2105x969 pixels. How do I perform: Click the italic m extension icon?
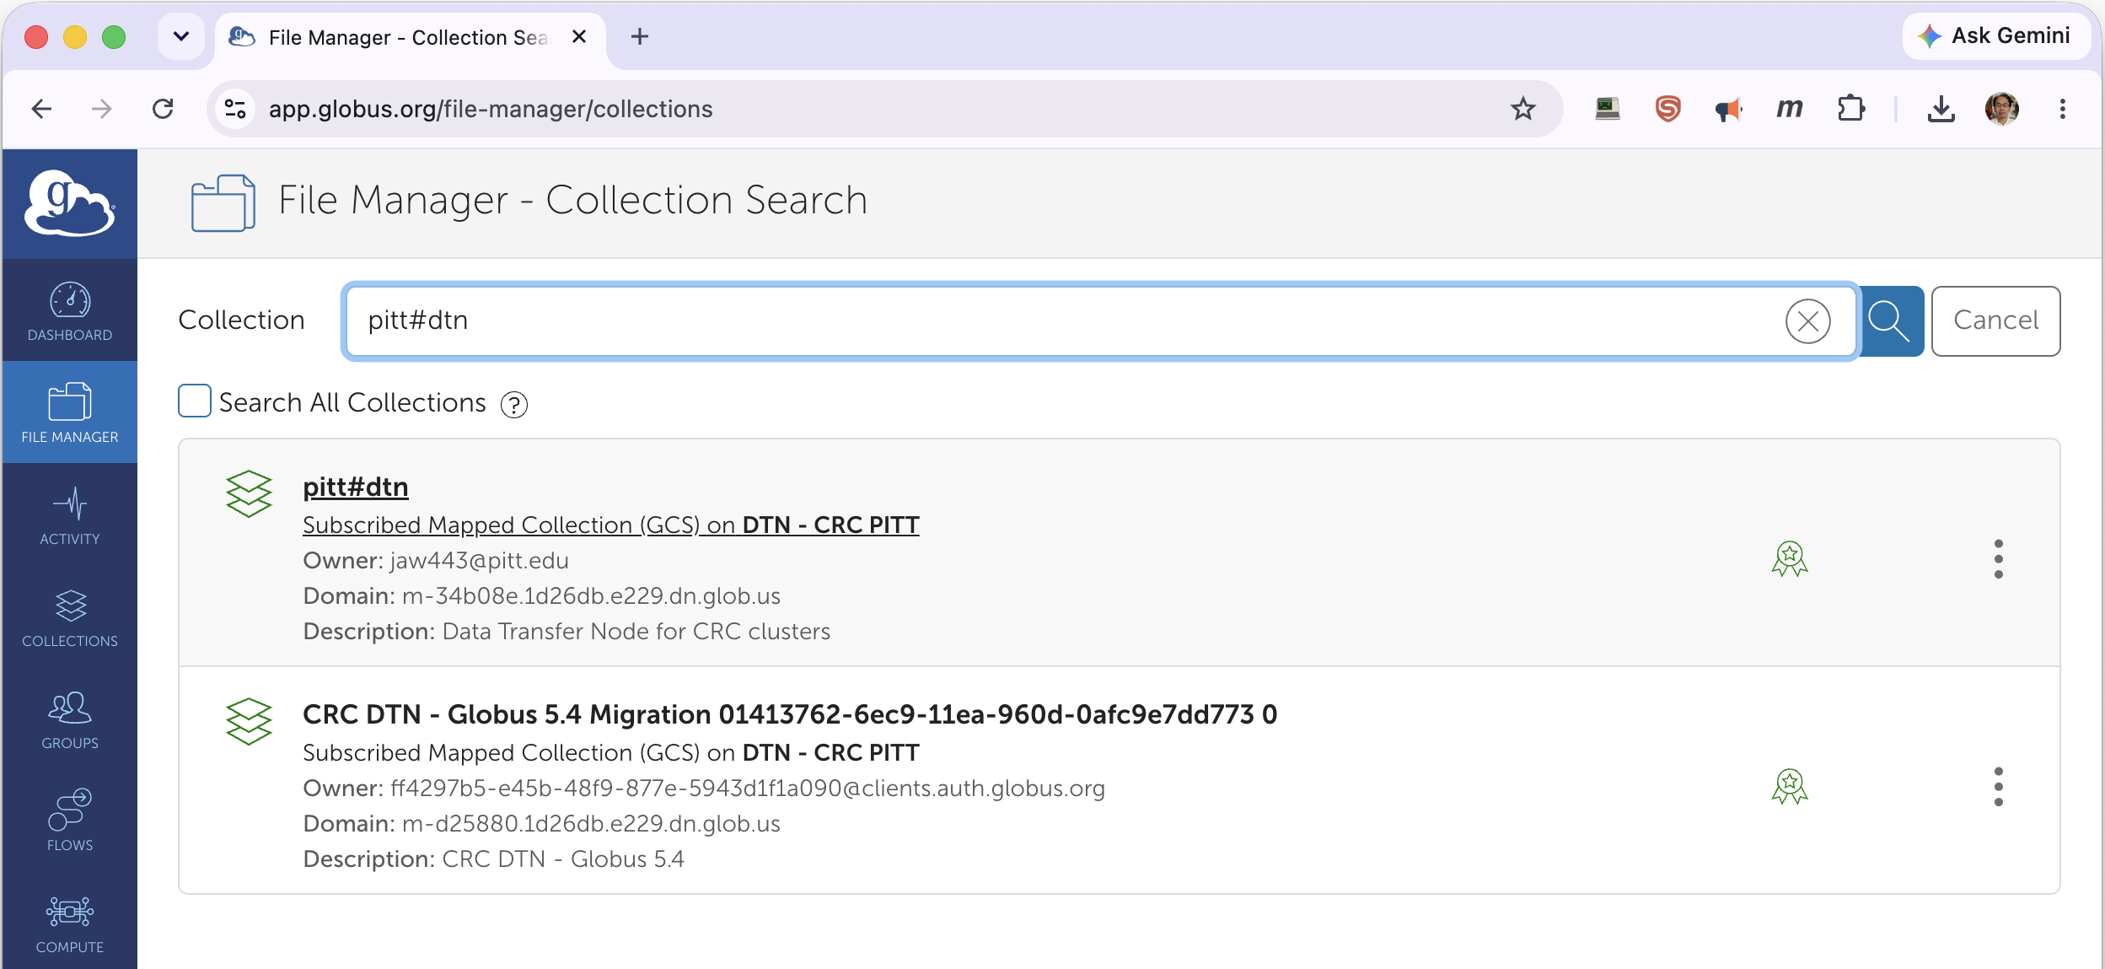[1789, 109]
